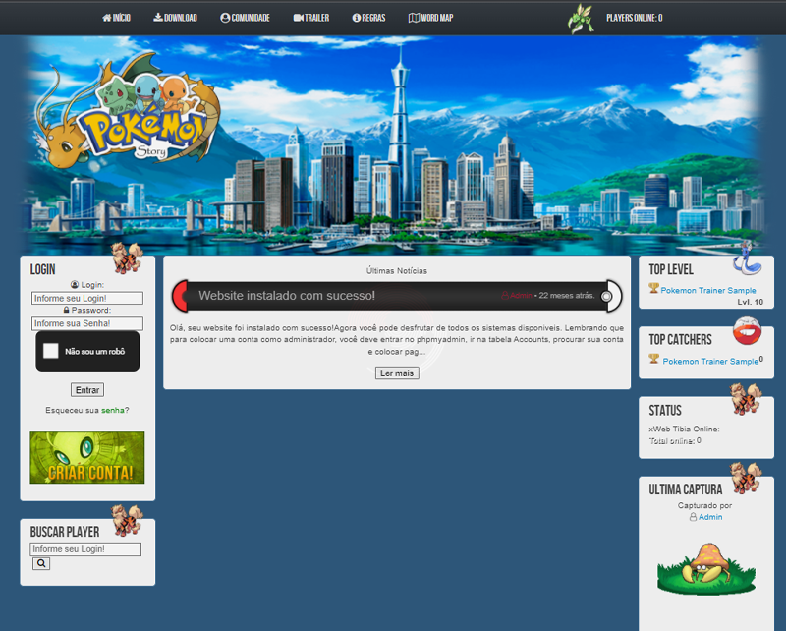Click the Growlithe sprite on Buscar Player panel
786x631 pixels.
127,521
